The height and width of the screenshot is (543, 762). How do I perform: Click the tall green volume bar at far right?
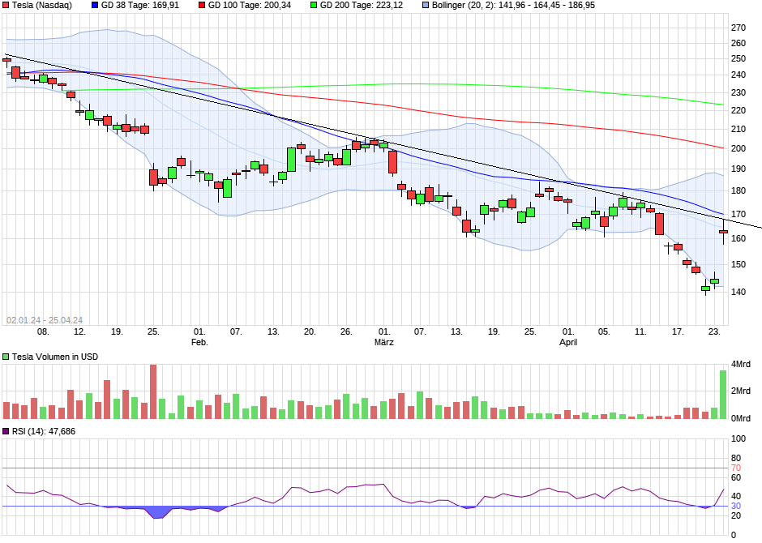tap(723, 395)
